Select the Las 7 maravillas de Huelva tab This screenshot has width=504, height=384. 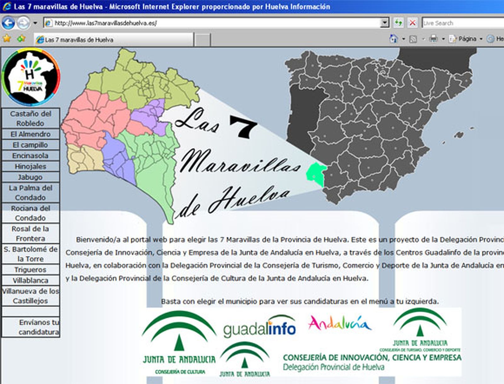point(113,40)
